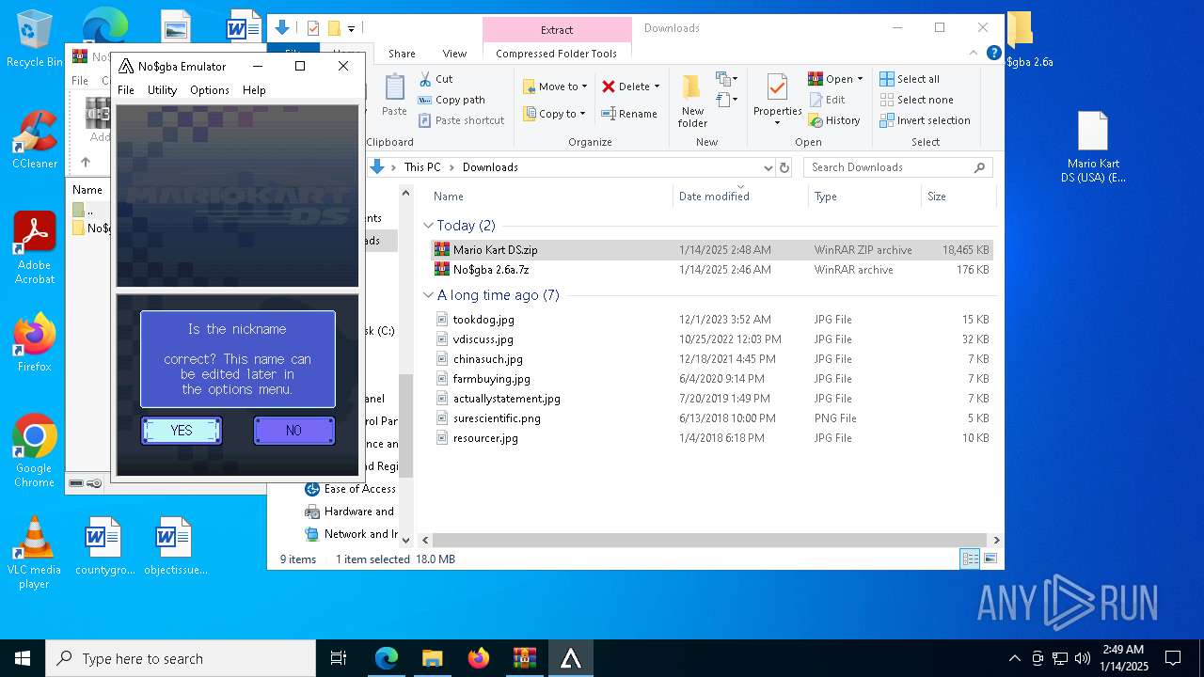Click Cut icon in Clipboard group
1204x677 pixels.
click(436, 79)
